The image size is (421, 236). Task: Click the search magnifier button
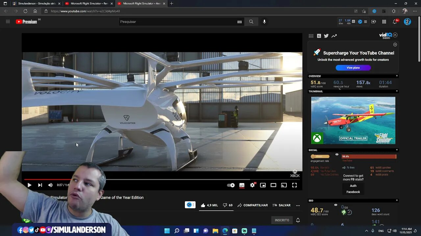click(x=251, y=22)
